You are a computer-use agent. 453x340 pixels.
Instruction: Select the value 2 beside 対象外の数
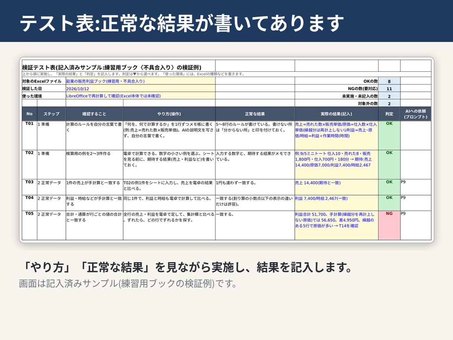389,103
